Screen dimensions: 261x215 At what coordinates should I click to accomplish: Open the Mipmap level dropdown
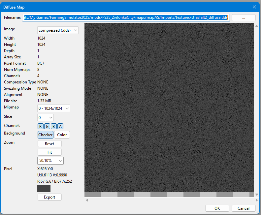click(53, 108)
